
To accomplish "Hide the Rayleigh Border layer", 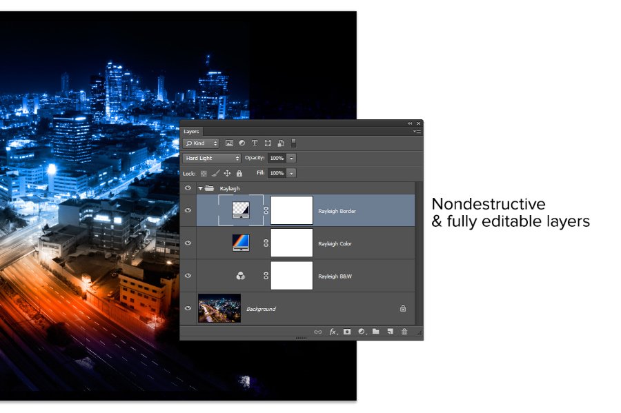I will pyautogui.click(x=188, y=210).
